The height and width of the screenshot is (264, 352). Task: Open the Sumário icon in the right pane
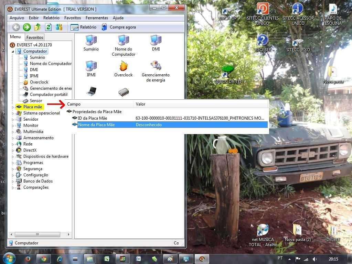(x=91, y=43)
